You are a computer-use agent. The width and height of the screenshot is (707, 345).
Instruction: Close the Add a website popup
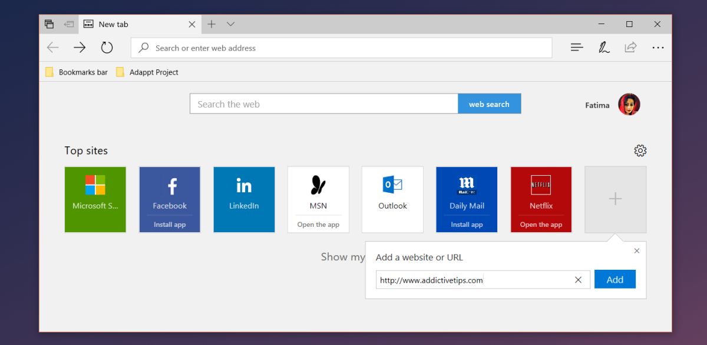coord(636,251)
